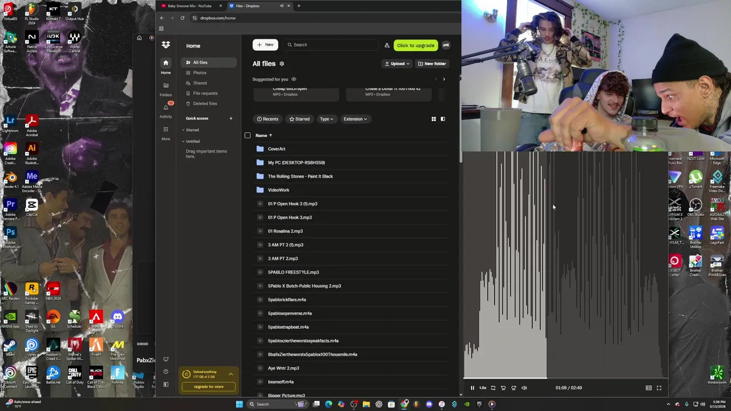Image resolution: width=731 pixels, height=411 pixels.
Task: Click the Suggested for you eye icon
Action: pyautogui.click(x=294, y=79)
